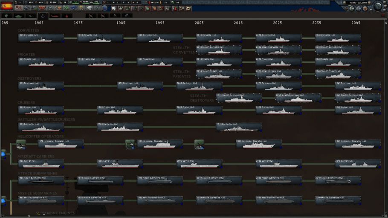Click small icon left of 1990 Helicopter Operator Hull
The height and width of the screenshot is (218, 388).
(130, 144)
